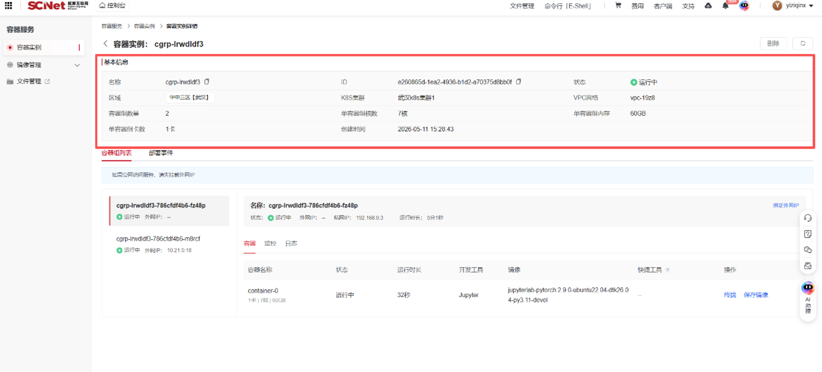Open the notification bell icon
The image size is (822, 372).
tap(725, 6)
